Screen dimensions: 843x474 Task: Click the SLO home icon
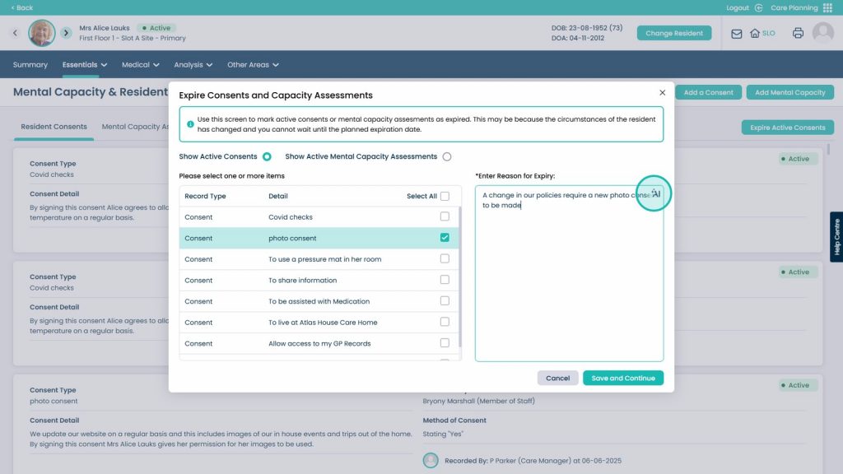click(755, 33)
